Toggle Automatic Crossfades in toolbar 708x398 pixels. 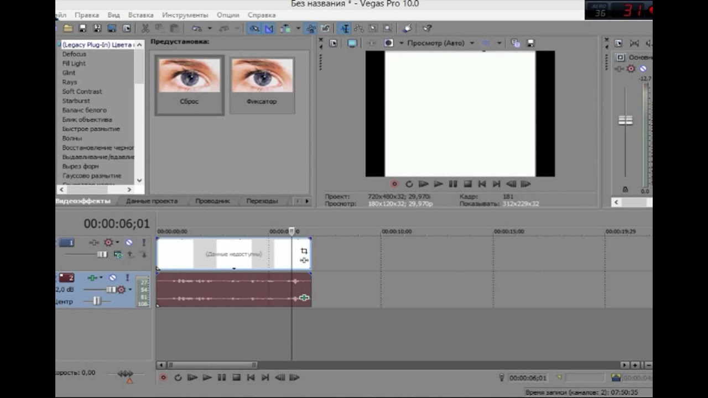pos(269,28)
